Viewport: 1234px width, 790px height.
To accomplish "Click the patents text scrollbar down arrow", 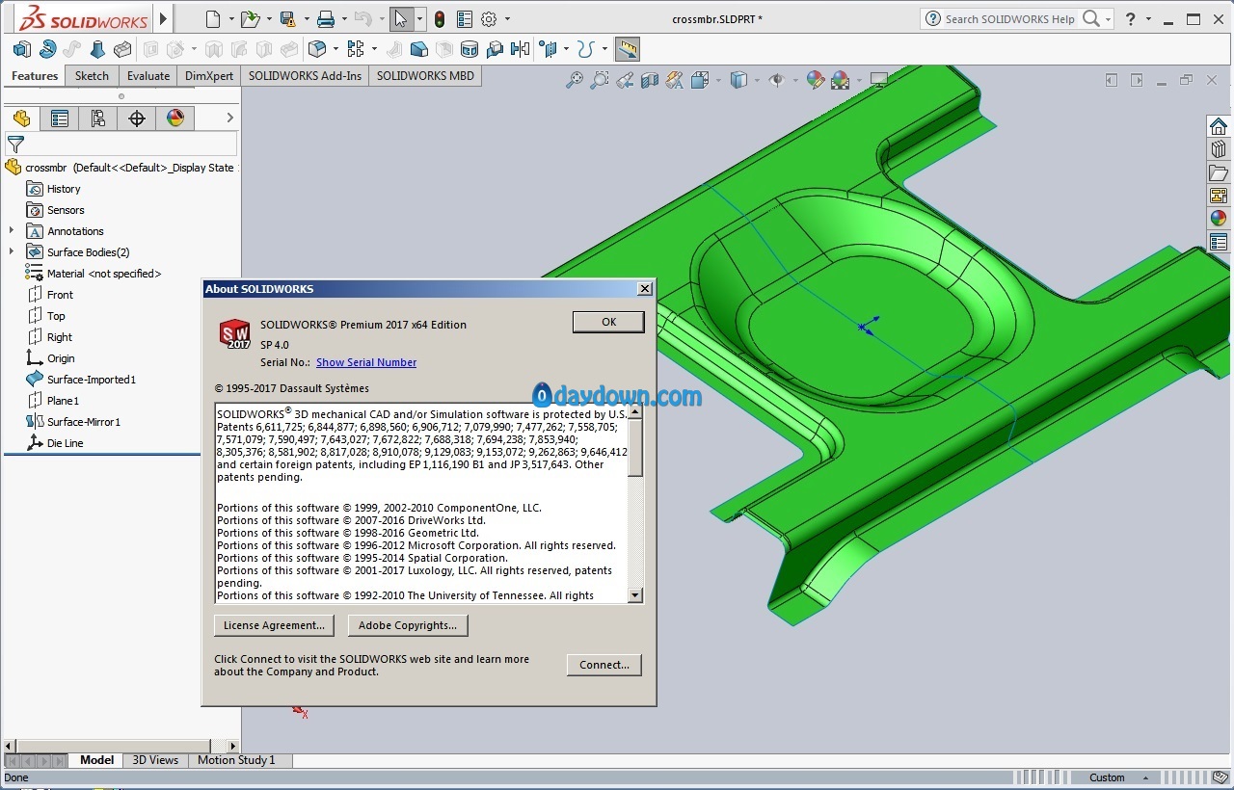I will point(635,595).
